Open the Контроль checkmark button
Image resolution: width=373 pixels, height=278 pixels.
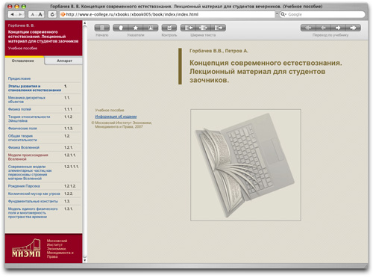[x=169, y=28]
